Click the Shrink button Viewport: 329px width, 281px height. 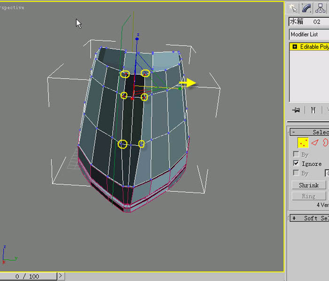(x=309, y=185)
